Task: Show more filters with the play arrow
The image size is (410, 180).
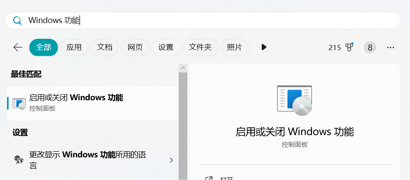Action: [x=264, y=48]
